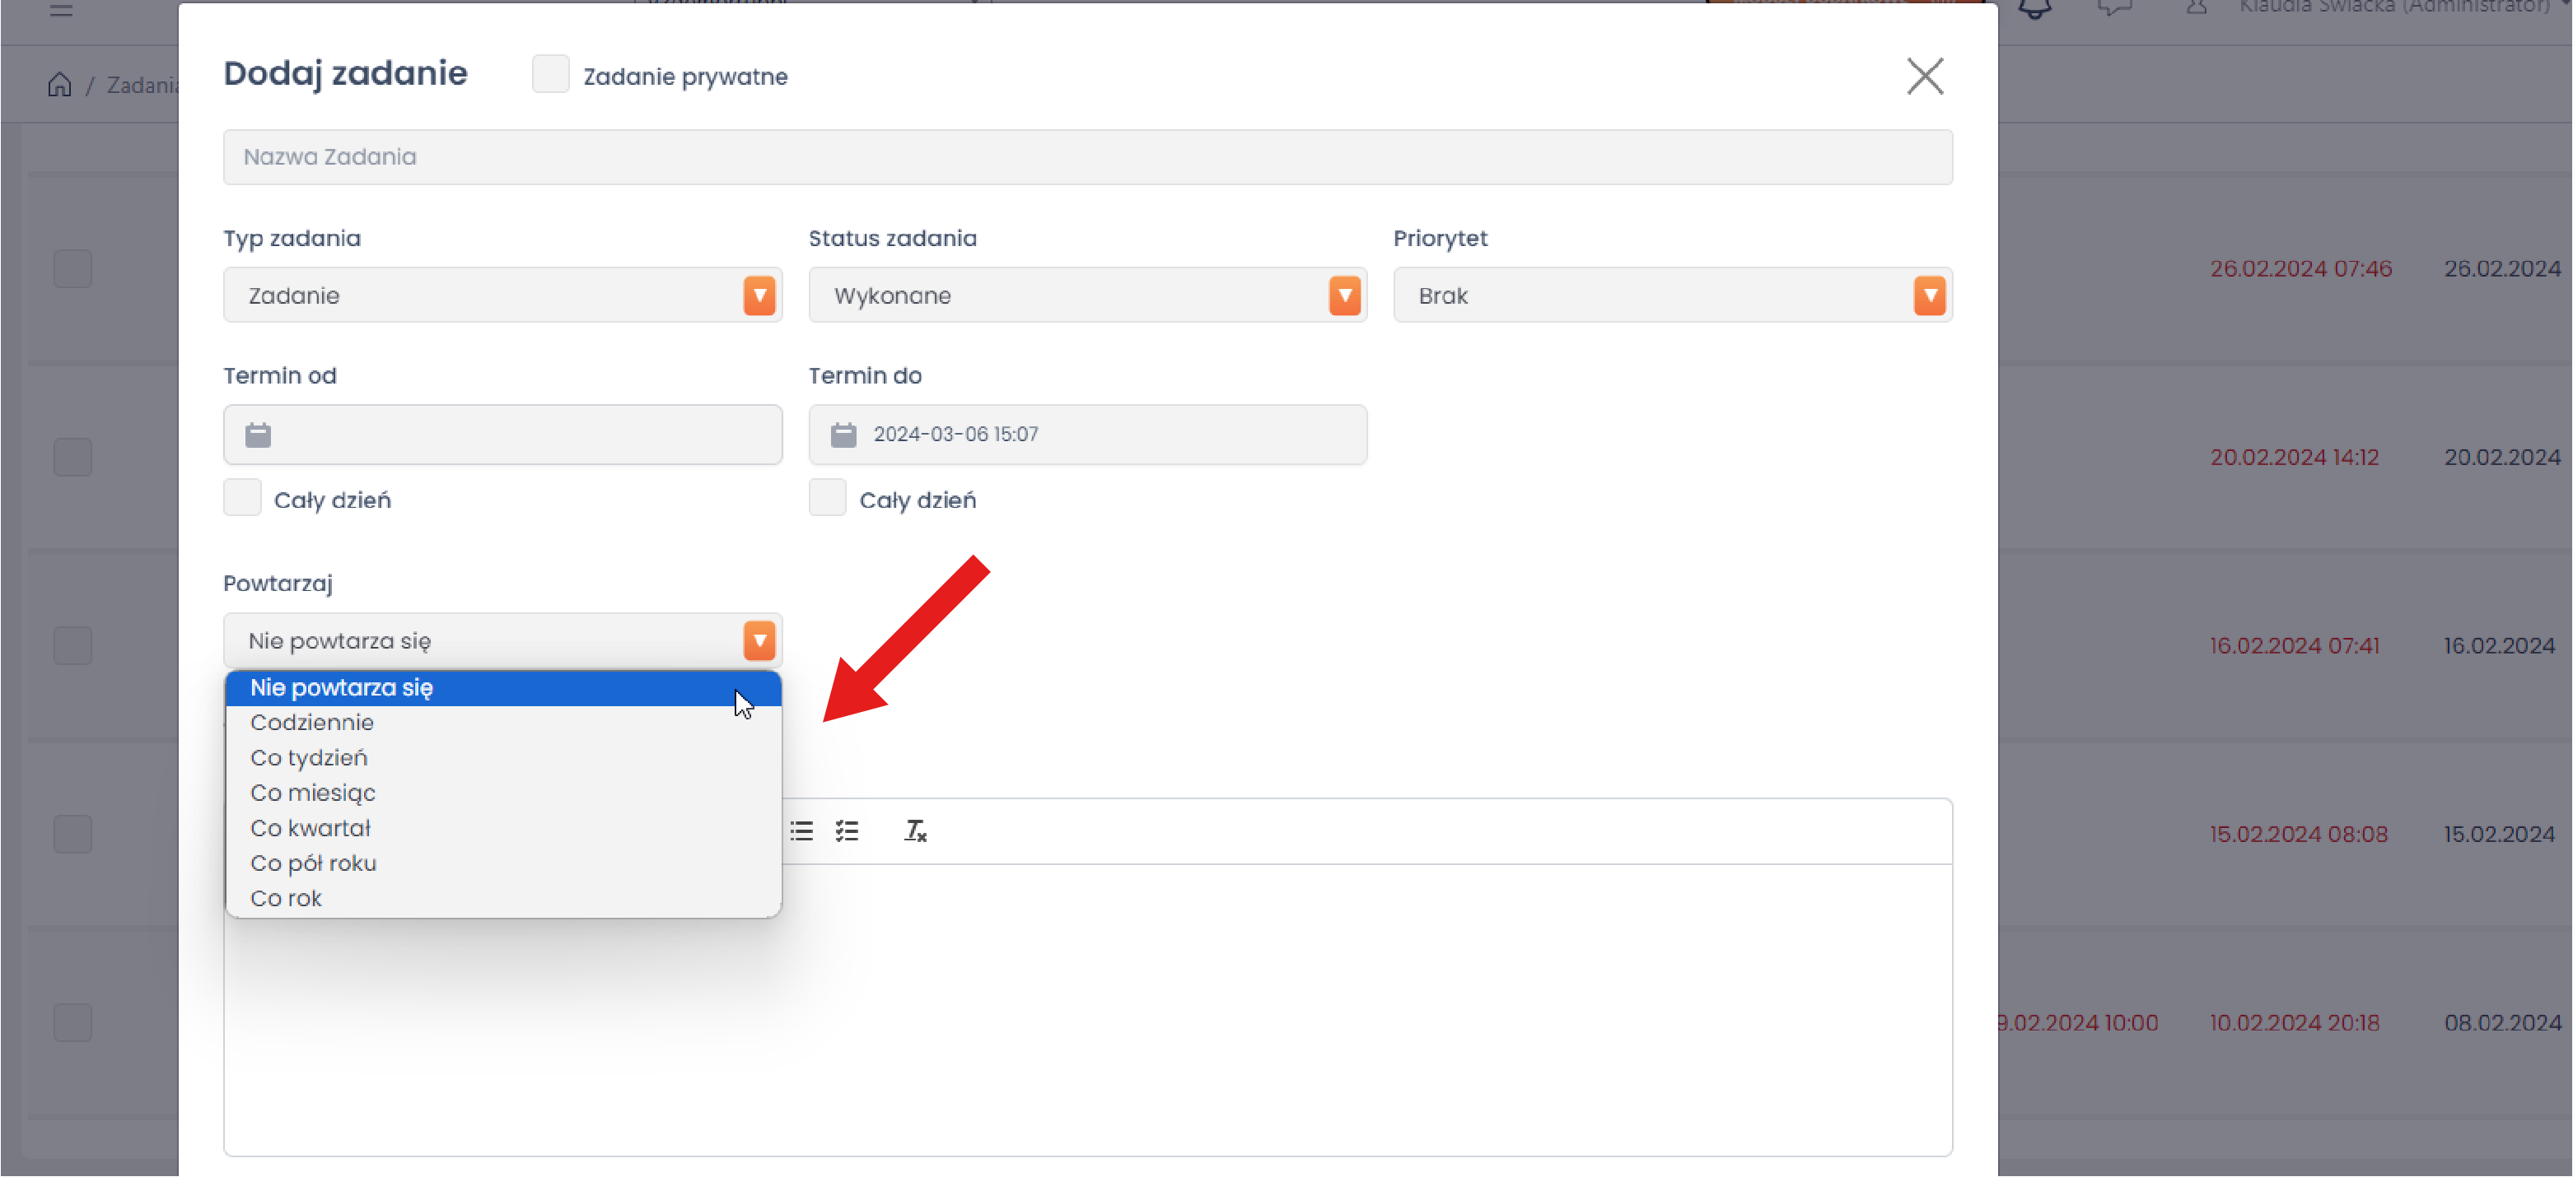Enable the Zadanie prywatne checkbox

[x=550, y=75]
